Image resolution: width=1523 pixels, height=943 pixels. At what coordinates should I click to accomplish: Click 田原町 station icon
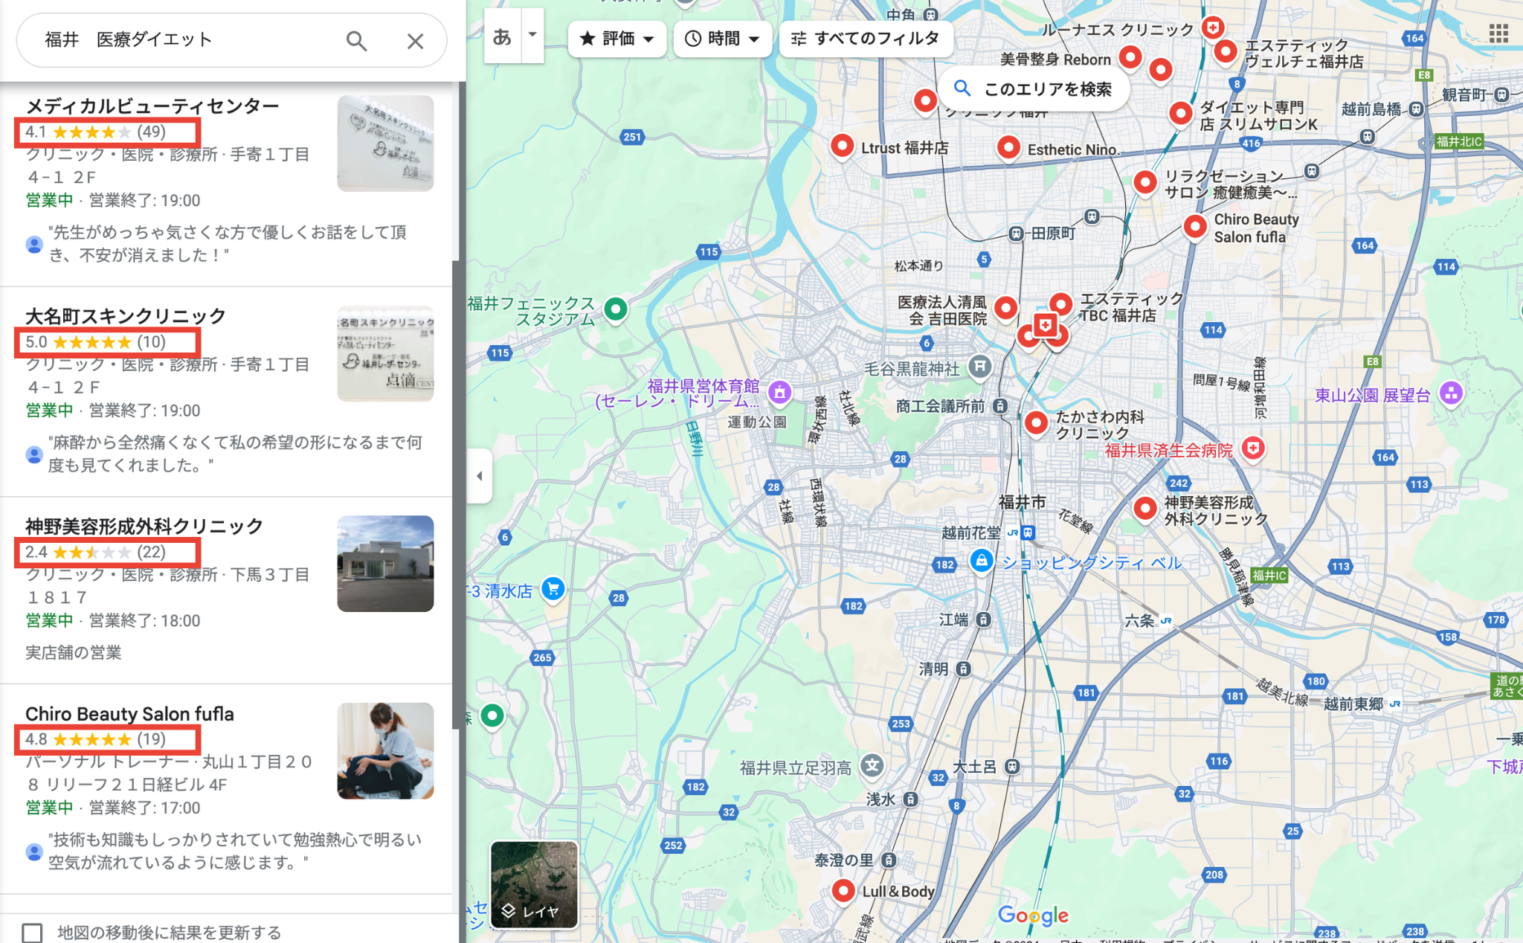coord(1016,234)
